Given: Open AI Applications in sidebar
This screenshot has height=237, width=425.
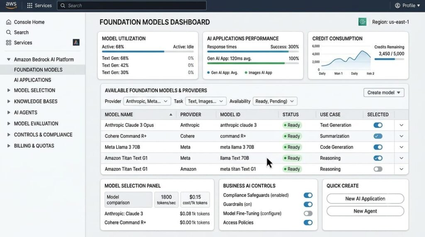Looking at the screenshot, I should [32, 80].
